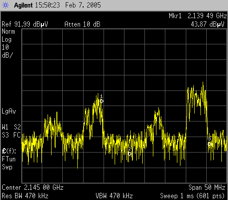This screenshot has height=200, width=228.
Task: Click the Atten 10 dB setting
Action: pyautogui.click(x=82, y=24)
